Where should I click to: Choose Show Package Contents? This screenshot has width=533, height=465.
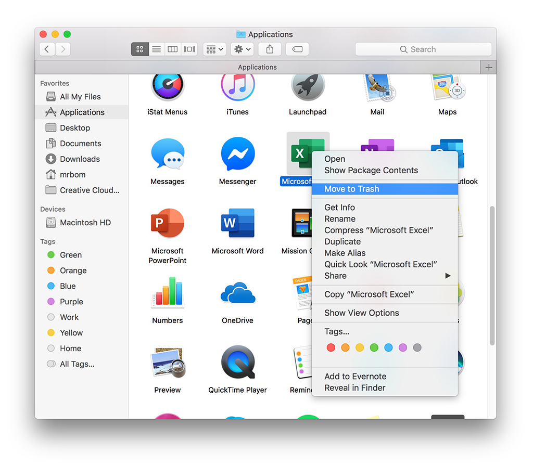[385, 170]
